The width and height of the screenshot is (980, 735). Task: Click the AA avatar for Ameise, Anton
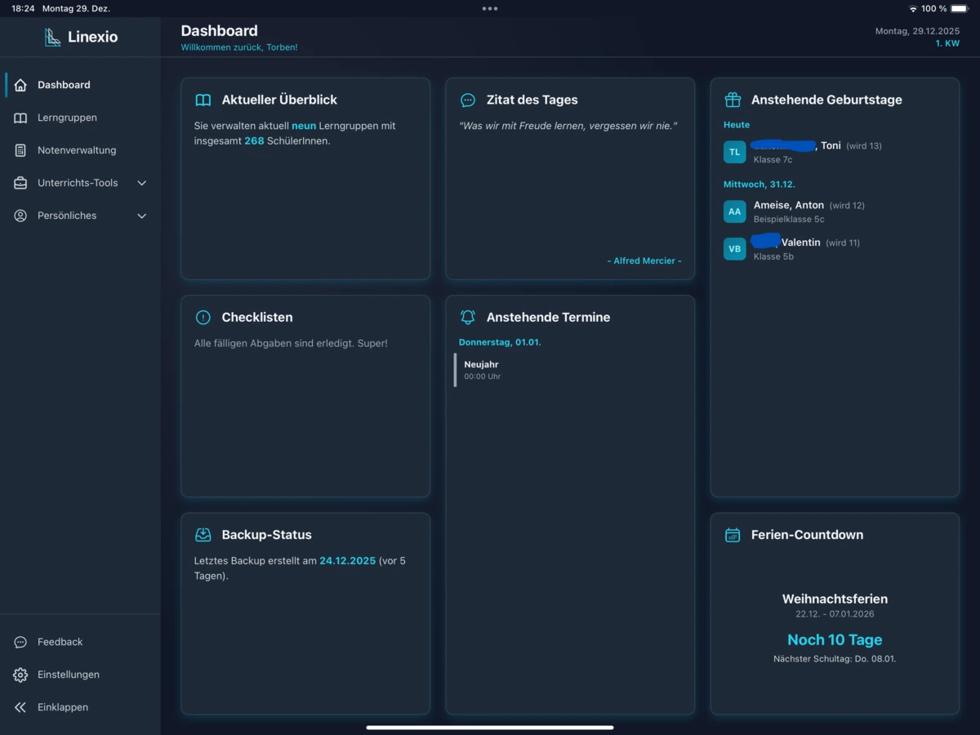pos(735,212)
